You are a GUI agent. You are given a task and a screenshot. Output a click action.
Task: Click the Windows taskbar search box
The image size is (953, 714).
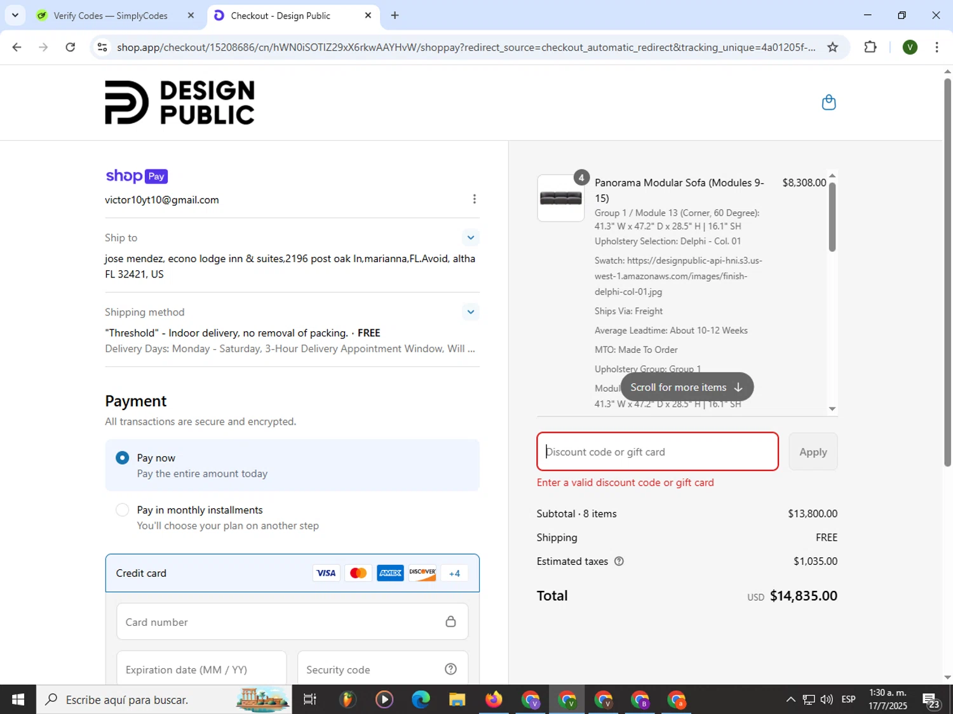coord(164,699)
